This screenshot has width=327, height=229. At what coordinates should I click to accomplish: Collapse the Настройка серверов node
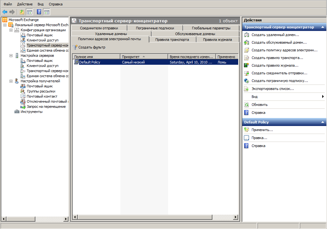click(11, 55)
